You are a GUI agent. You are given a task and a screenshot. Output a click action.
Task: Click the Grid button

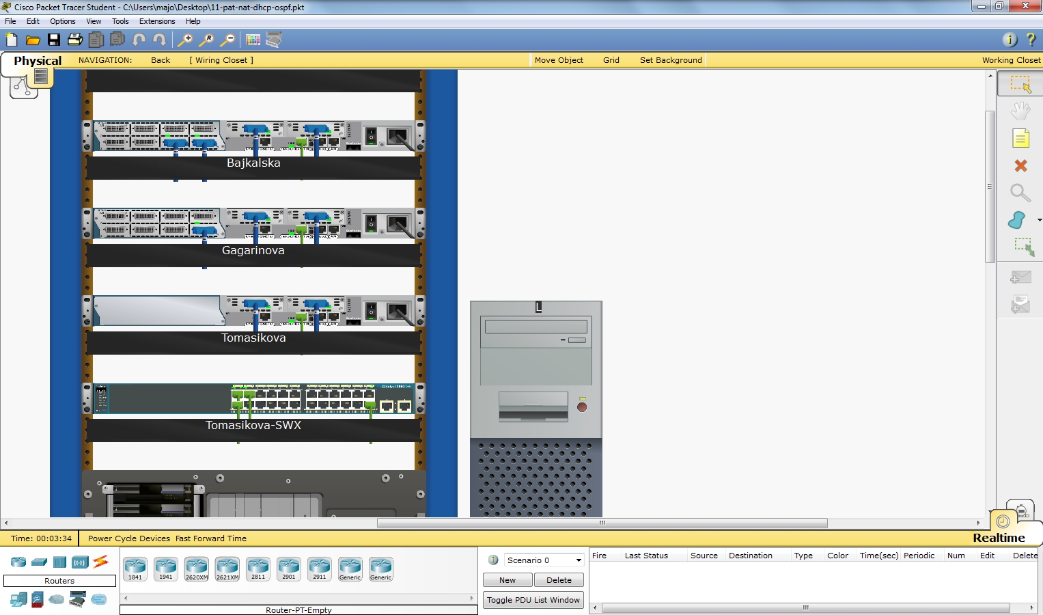[x=611, y=60]
